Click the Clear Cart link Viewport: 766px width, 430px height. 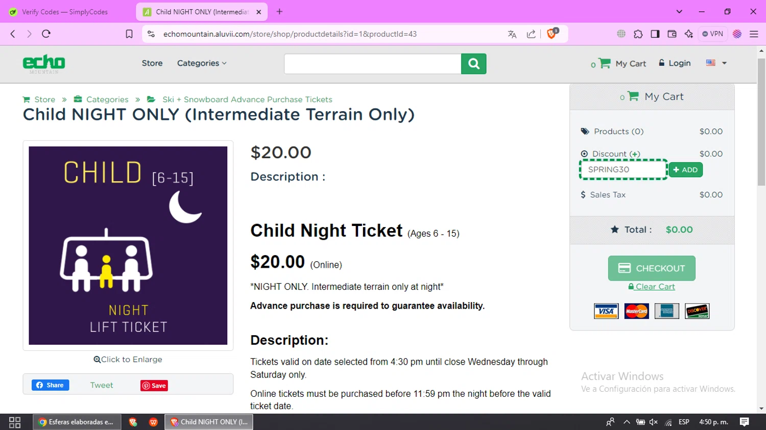pyautogui.click(x=655, y=287)
